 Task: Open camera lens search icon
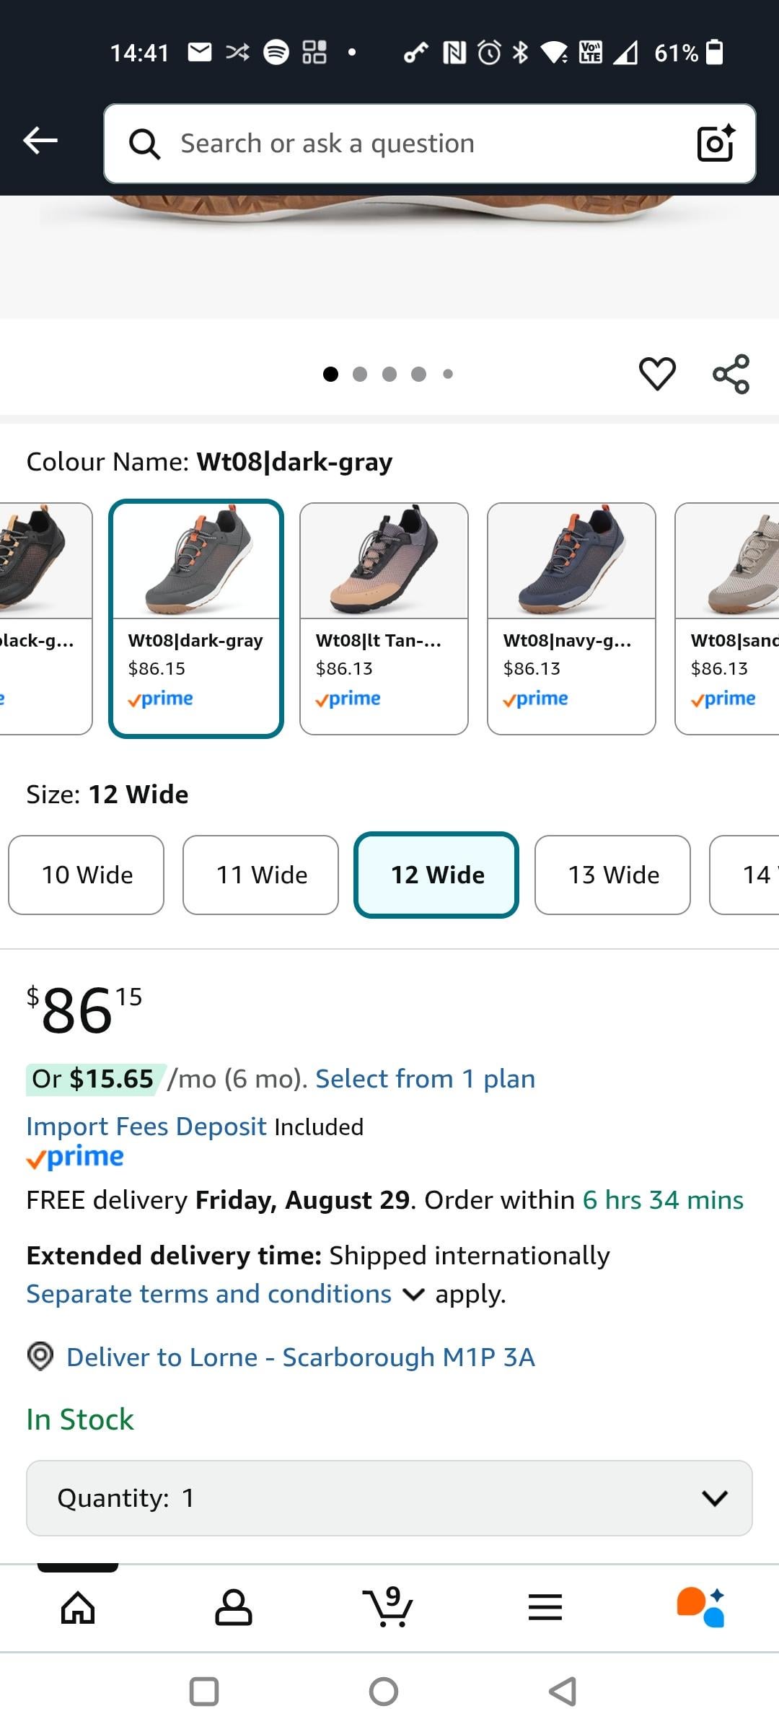click(716, 143)
